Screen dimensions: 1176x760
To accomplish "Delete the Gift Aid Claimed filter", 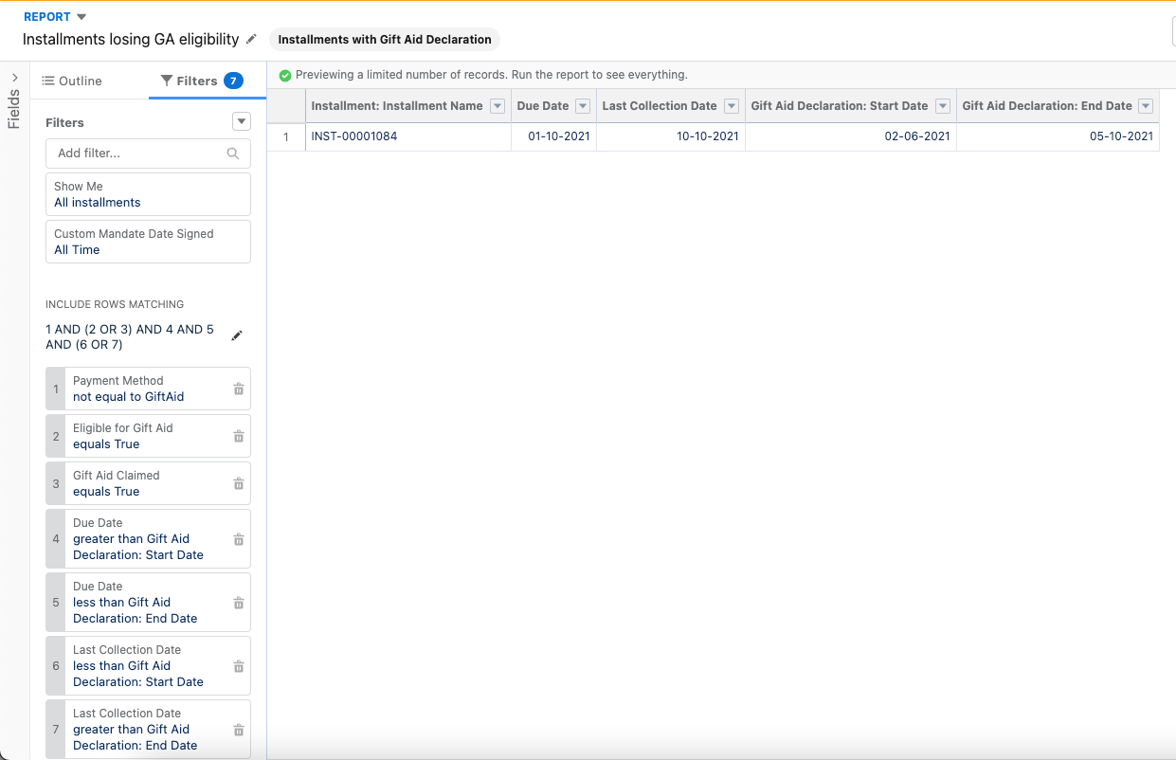I will (x=239, y=483).
